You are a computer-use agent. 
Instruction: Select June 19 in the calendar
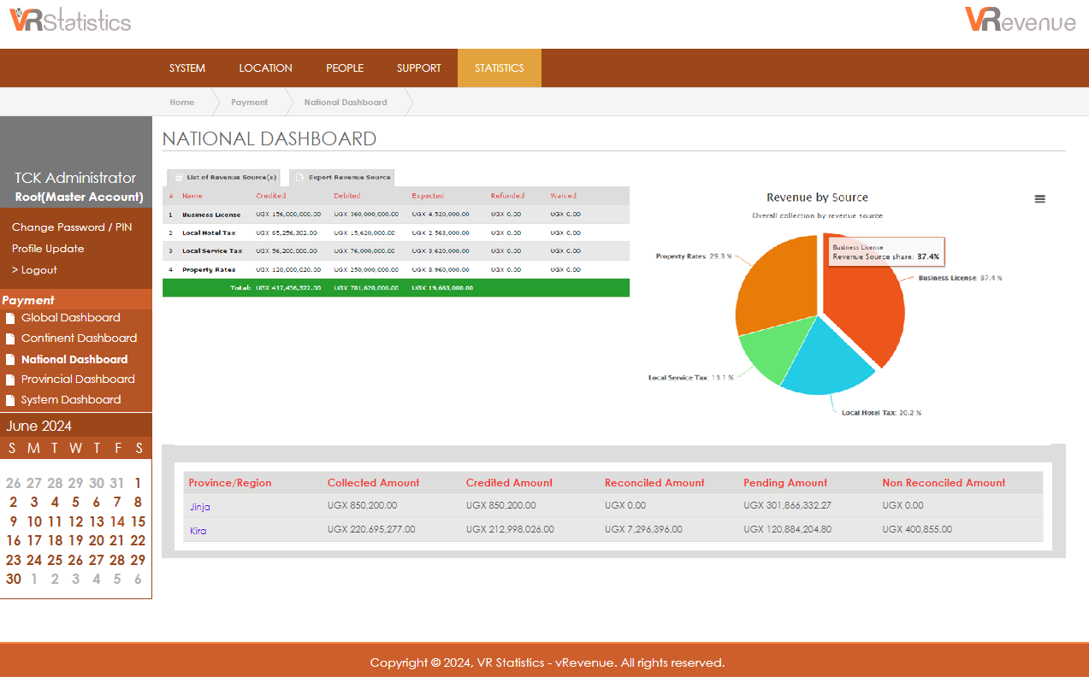[x=75, y=540]
